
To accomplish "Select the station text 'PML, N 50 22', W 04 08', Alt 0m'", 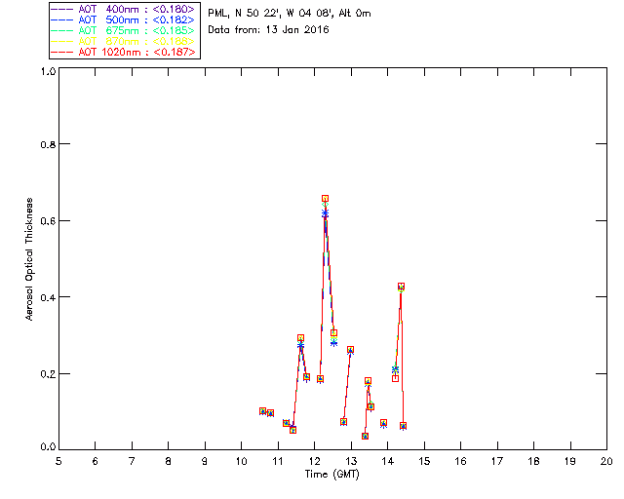I will pyautogui.click(x=290, y=14).
